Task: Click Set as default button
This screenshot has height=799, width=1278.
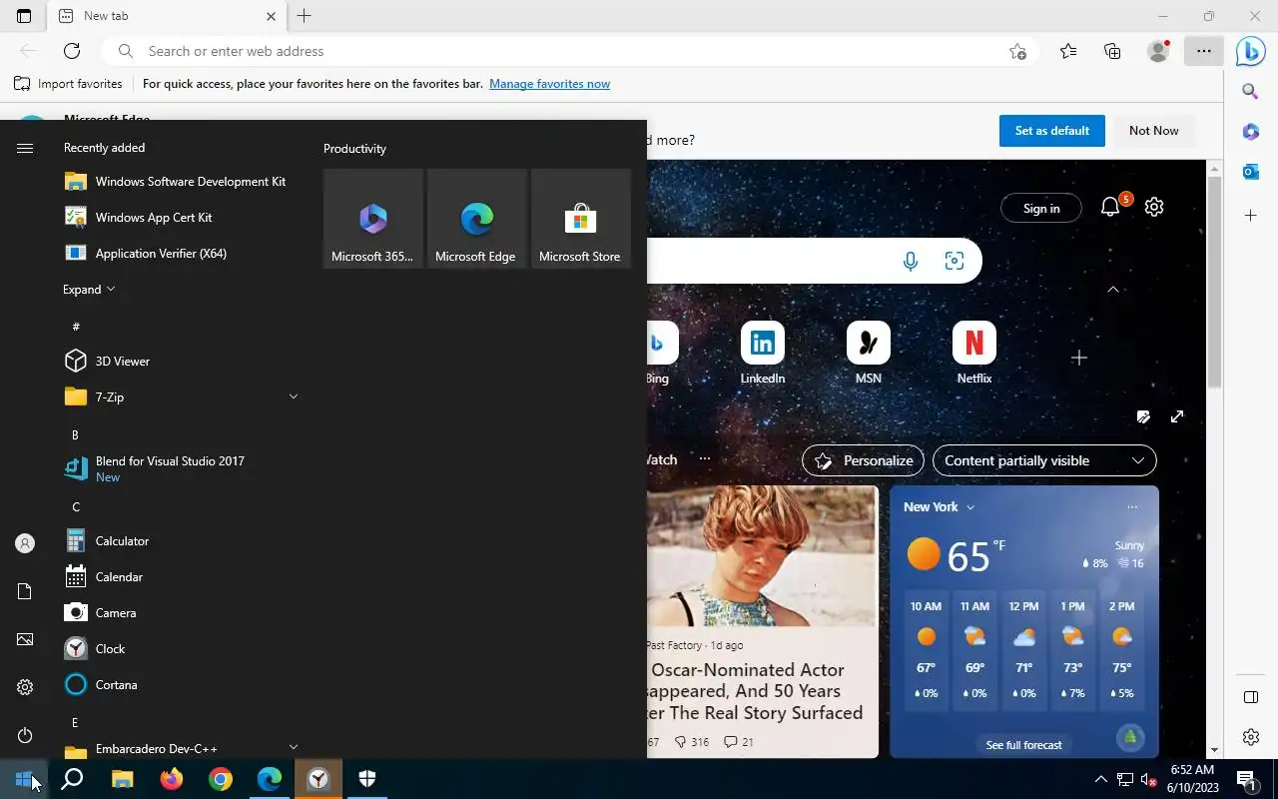Action: click(x=1052, y=131)
